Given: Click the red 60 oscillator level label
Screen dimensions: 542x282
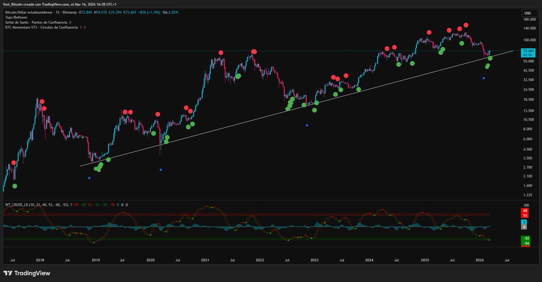Looking at the screenshot, I should (x=525, y=210).
